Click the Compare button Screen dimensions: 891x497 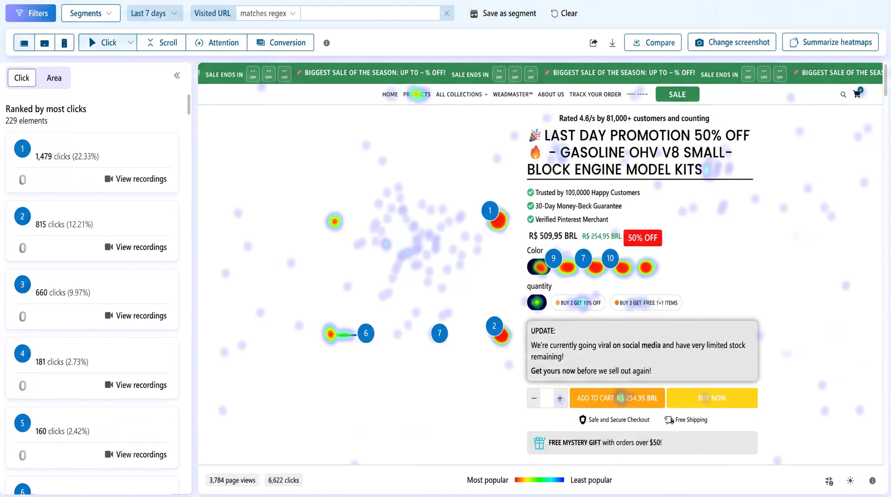(653, 42)
